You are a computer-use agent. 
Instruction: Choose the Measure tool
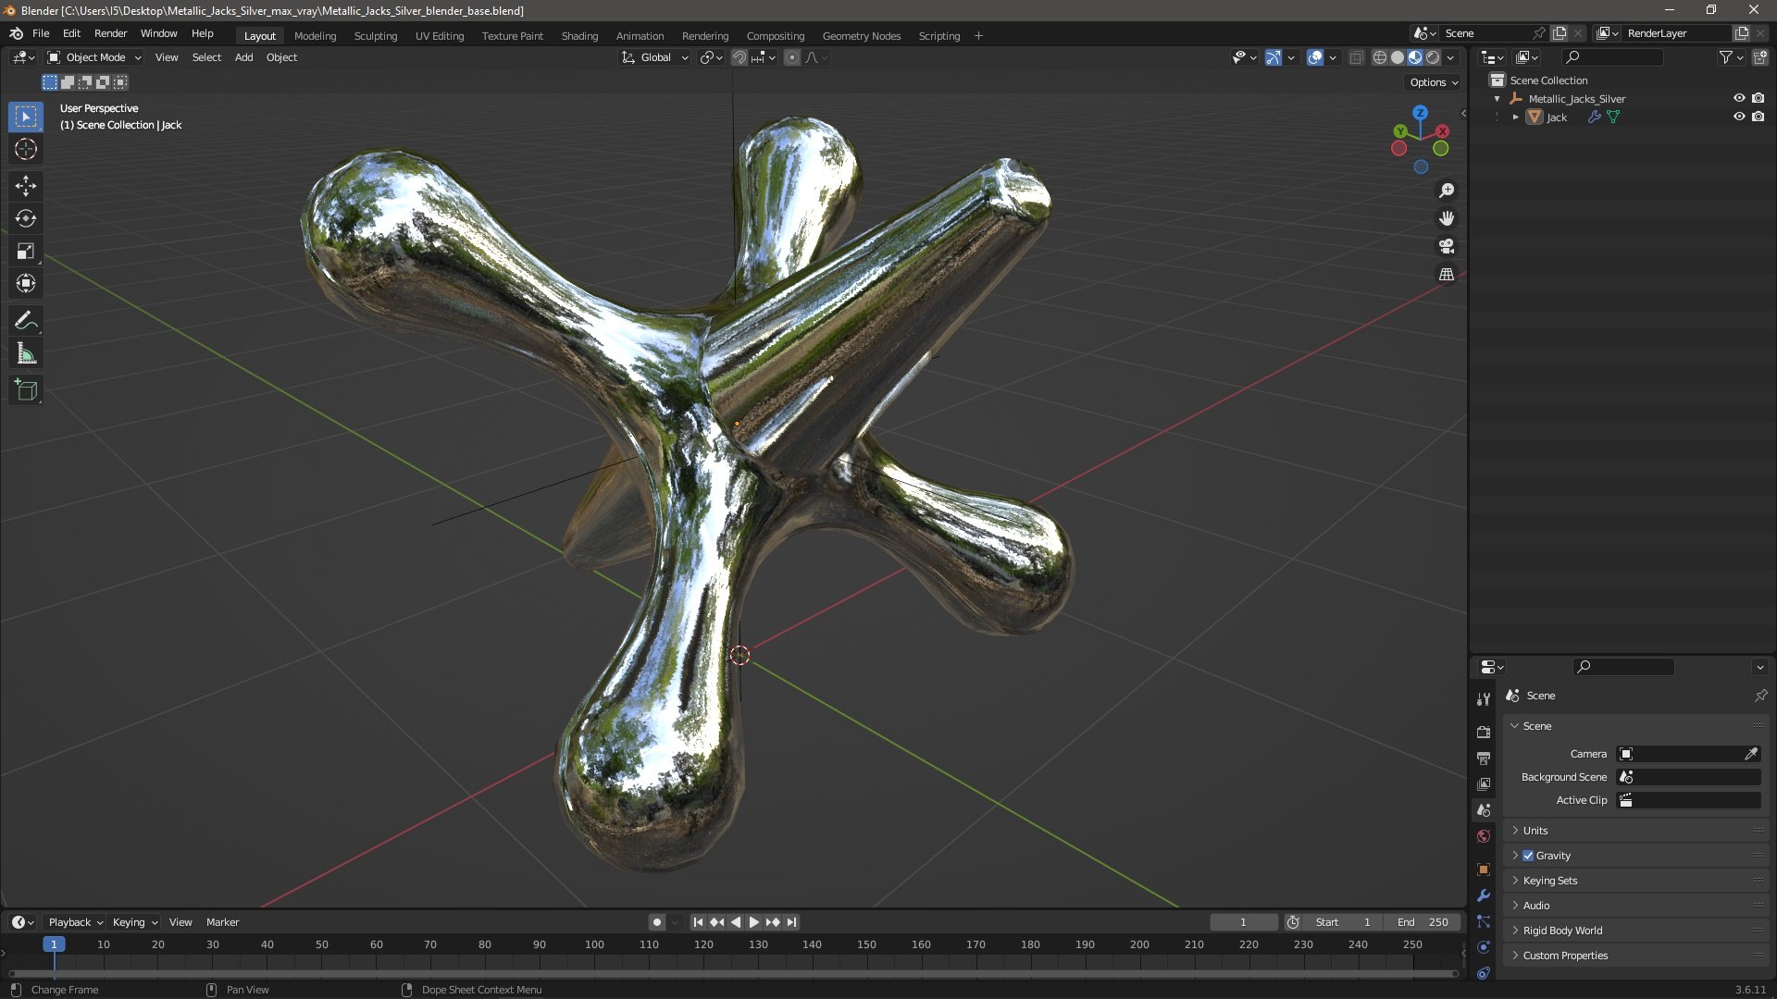(26, 354)
